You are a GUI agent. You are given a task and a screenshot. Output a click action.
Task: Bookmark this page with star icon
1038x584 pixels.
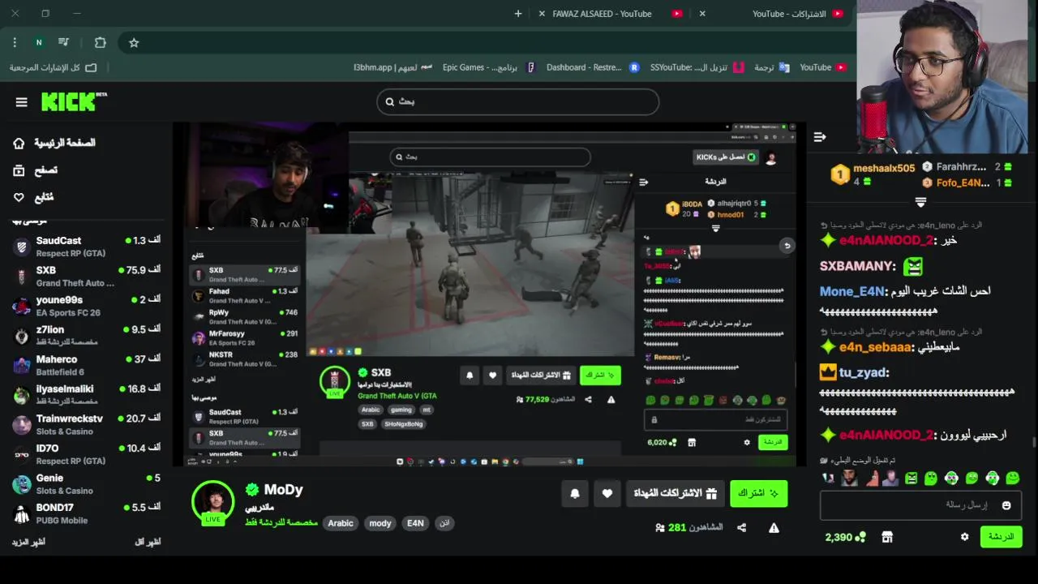134,43
